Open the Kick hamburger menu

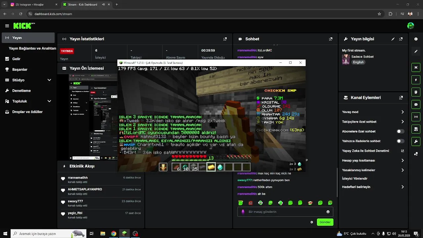pyautogui.click(x=7, y=26)
